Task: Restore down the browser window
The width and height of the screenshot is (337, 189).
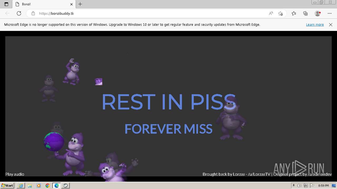Action: pos(321,2)
